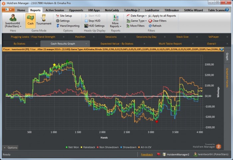233x160 pixels.
Task: Close the Sessions report tab
Action: tap(125, 37)
